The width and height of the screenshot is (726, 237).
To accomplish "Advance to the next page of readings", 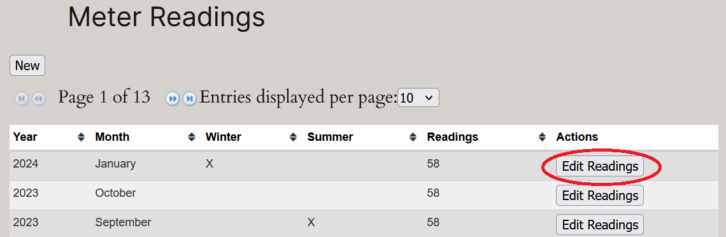I will point(172,98).
